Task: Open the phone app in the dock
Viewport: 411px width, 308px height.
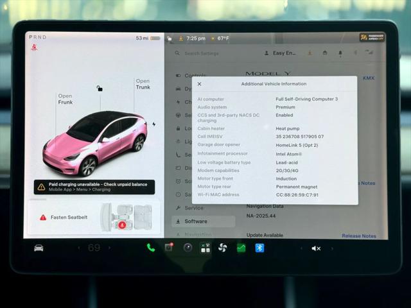Action: click(x=151, y=248)
